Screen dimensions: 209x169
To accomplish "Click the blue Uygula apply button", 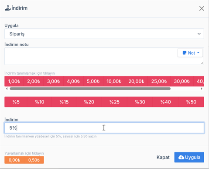I will [x=189, y=157].
